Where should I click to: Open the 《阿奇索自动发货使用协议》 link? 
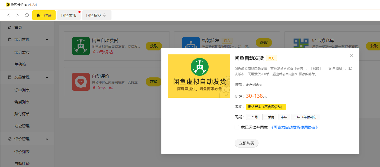(x=294, y=127)
